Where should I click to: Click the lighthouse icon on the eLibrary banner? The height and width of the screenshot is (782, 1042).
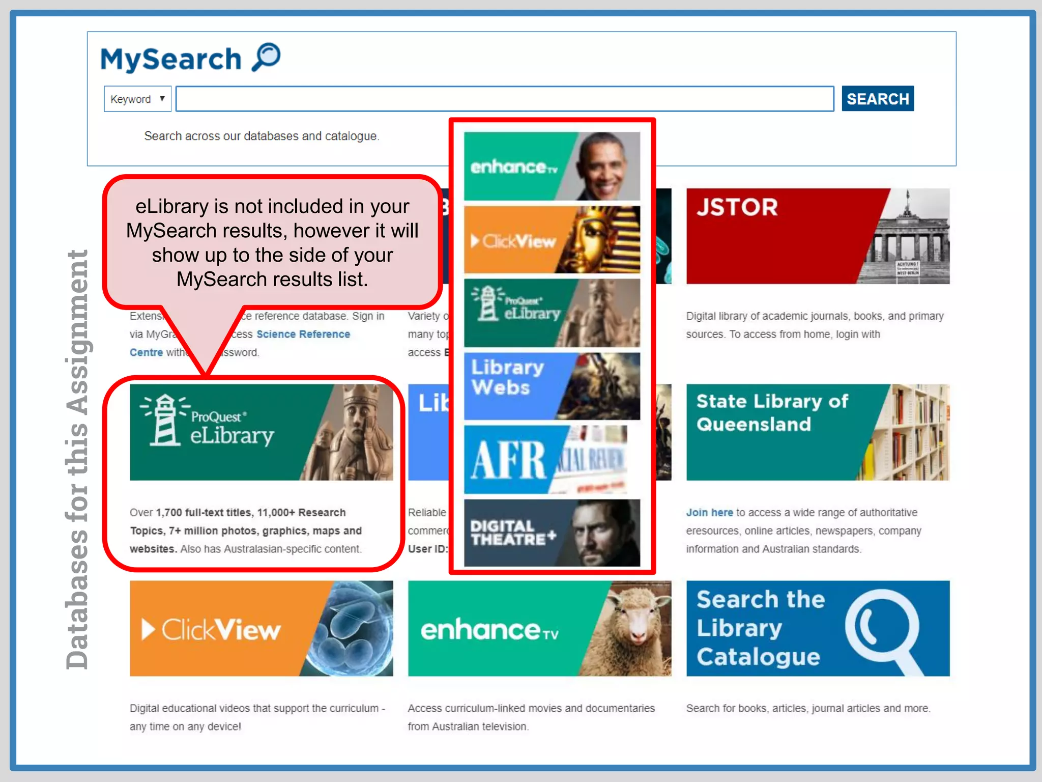click(x=165, y=421)
